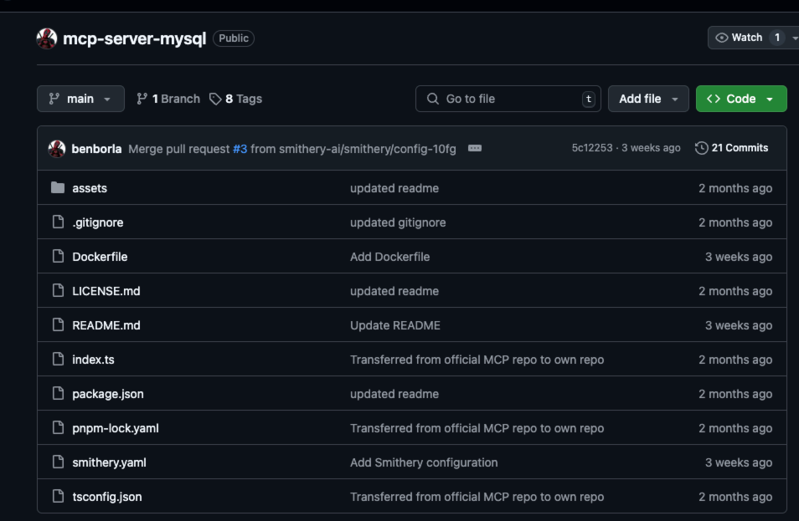Click the t keyboard shortcut hint

point(589,99)
